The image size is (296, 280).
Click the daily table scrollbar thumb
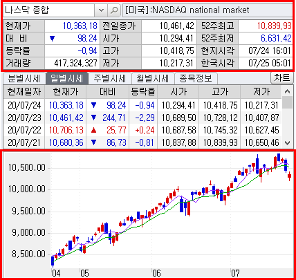coord(287,102)
